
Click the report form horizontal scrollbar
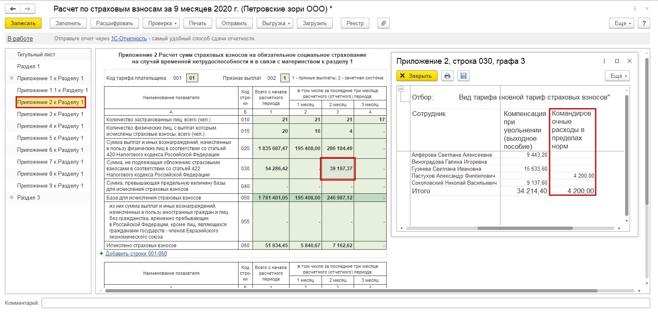(351, 291)
